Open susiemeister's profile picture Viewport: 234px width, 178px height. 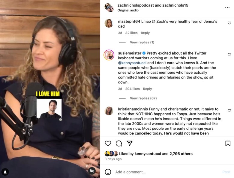click(109, 55)
